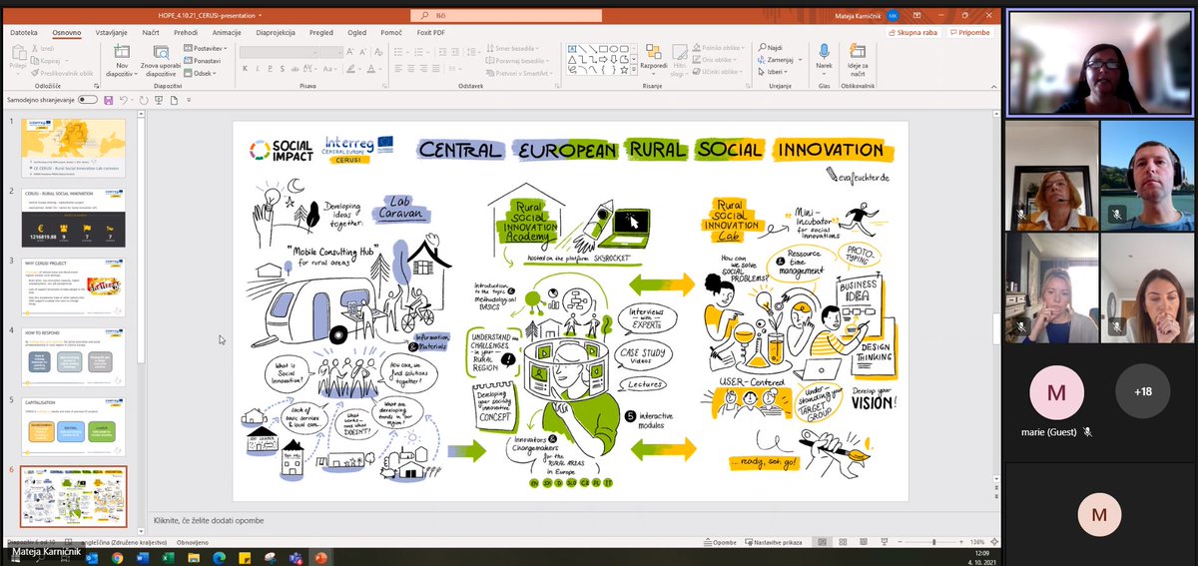Underline the selected text
This screenshot has width=1198, height=566.
(271, 68)
